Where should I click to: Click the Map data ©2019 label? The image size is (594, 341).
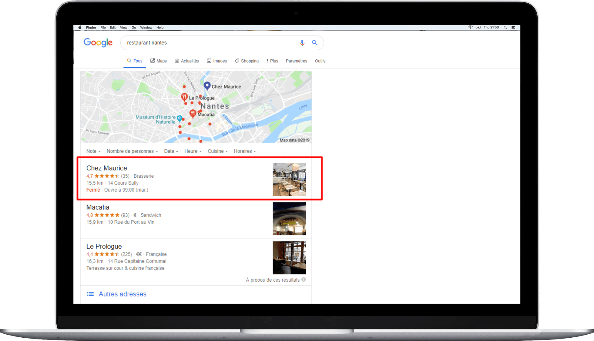tap(294, 140)
